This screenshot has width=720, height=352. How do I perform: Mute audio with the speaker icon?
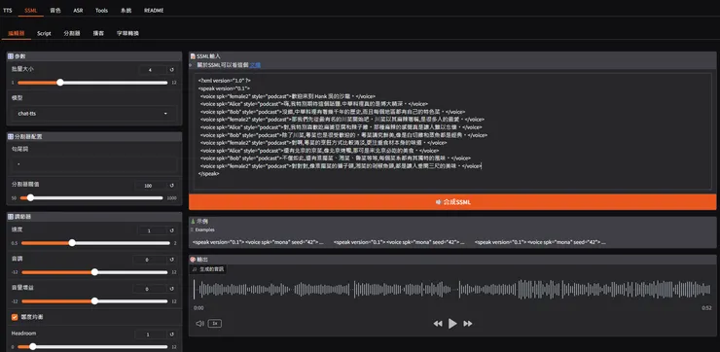pyautogui.click(x=199, y=324)
